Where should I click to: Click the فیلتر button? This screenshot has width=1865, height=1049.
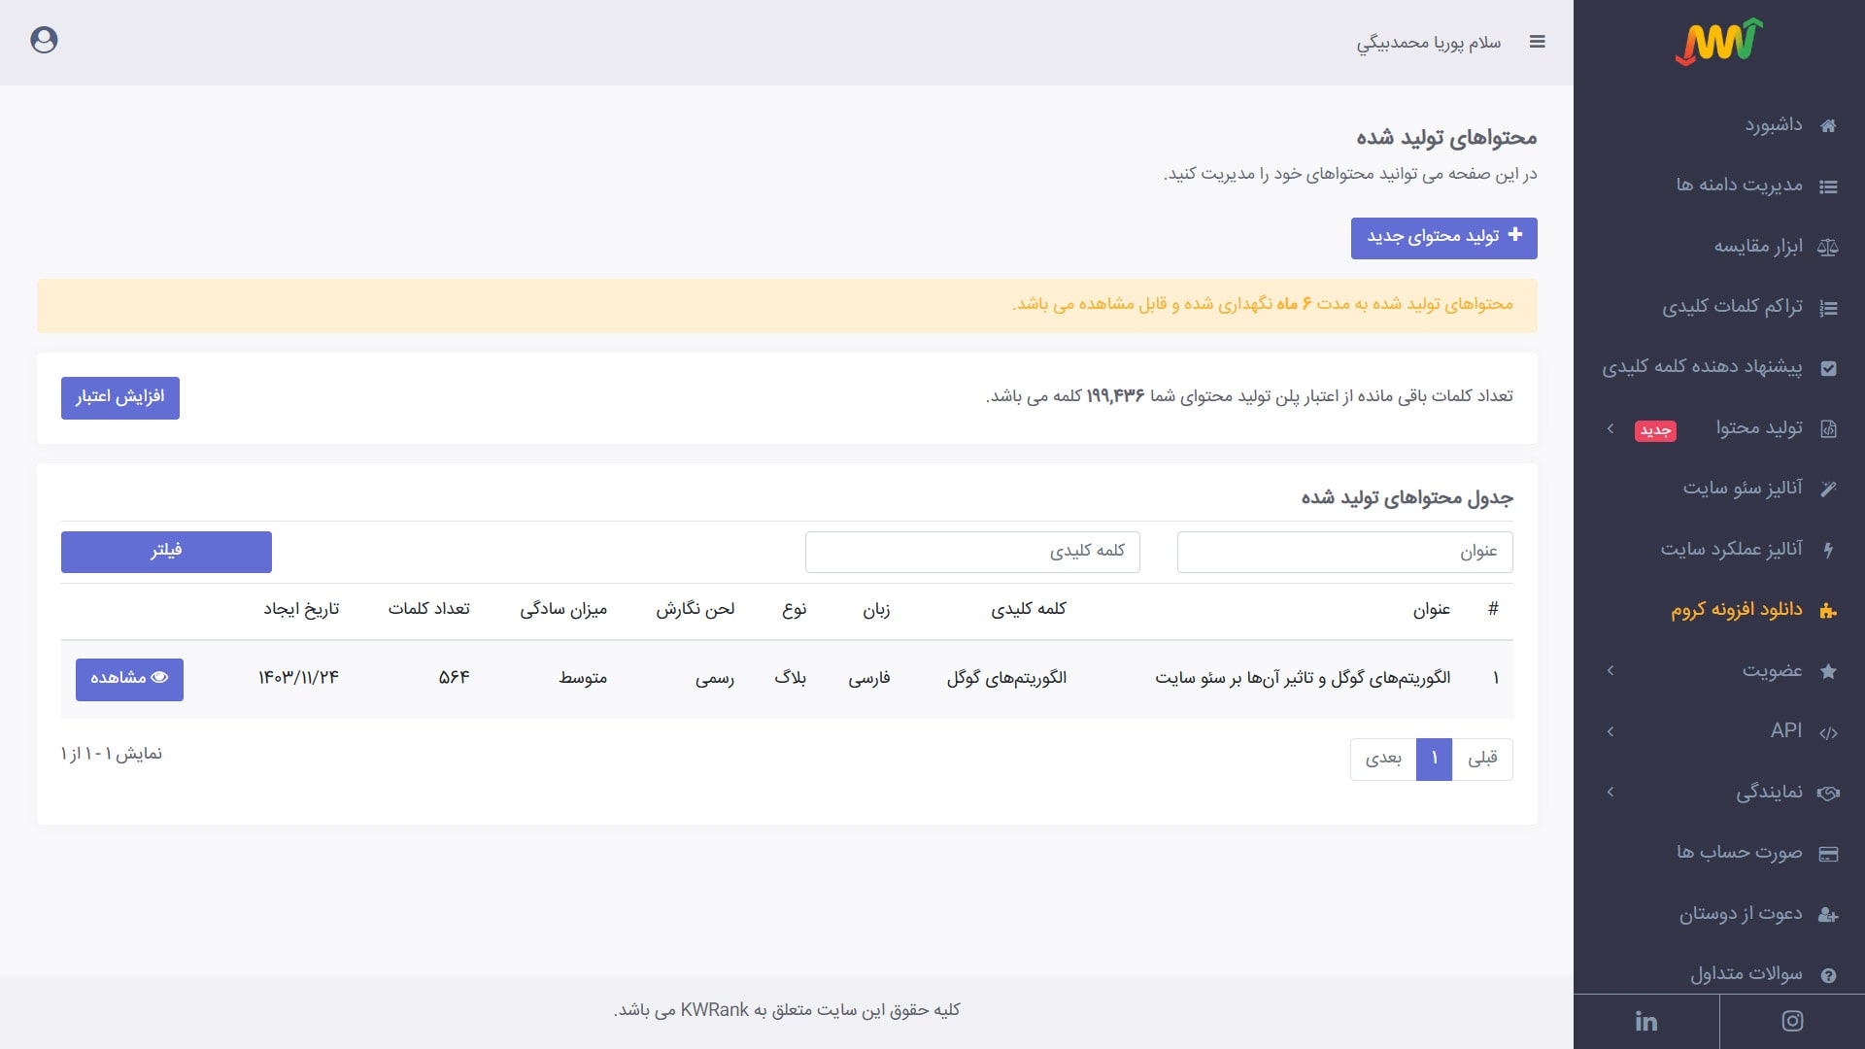click(166, 552)
